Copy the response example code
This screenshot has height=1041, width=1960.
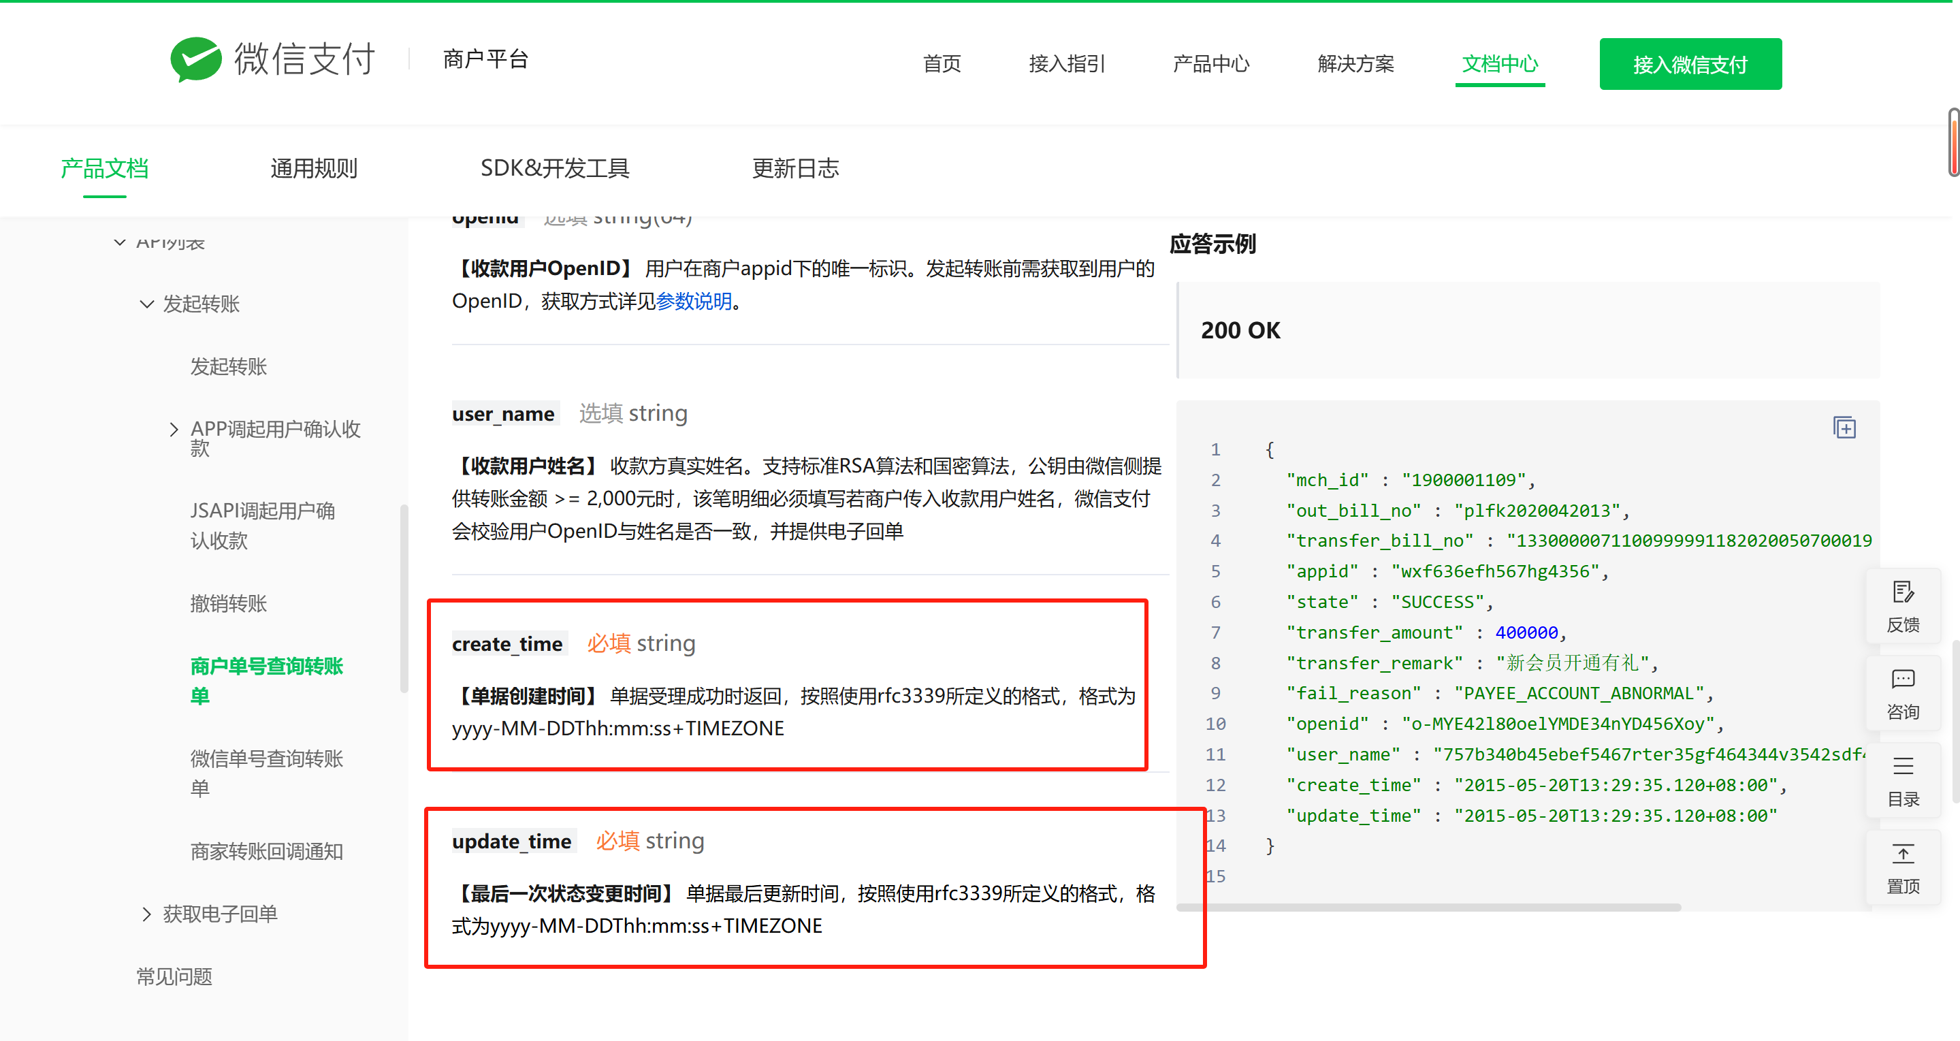click(1844, 428)
